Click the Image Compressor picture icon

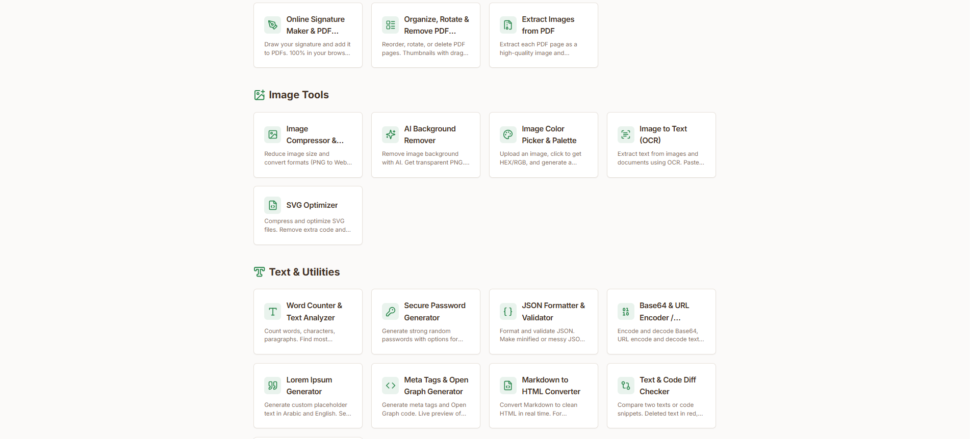pyautogui.click(x=273, y=134)
